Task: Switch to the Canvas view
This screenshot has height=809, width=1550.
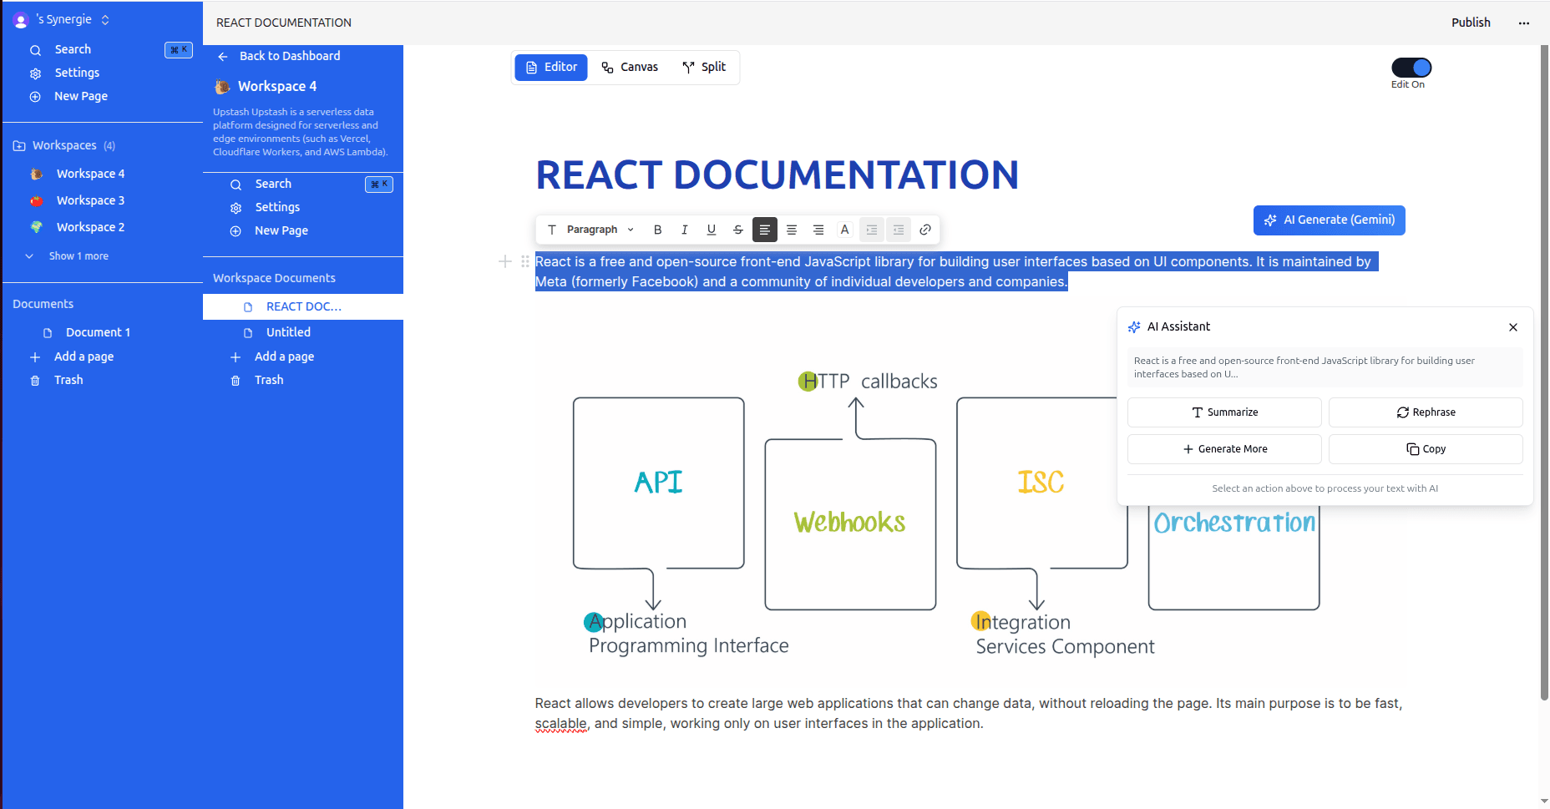Action: tap(630, 67)
